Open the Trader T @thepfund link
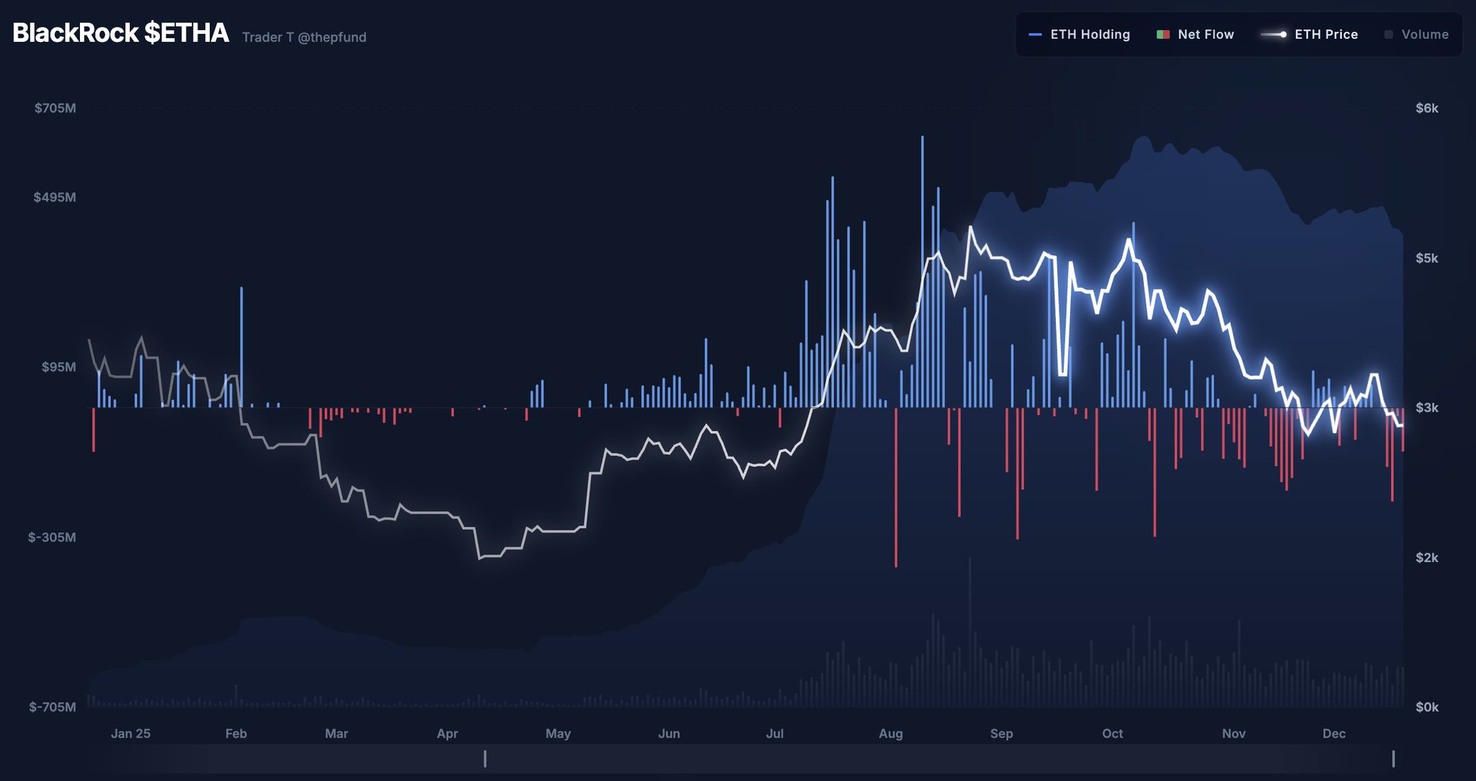 [x=304, y=37]
